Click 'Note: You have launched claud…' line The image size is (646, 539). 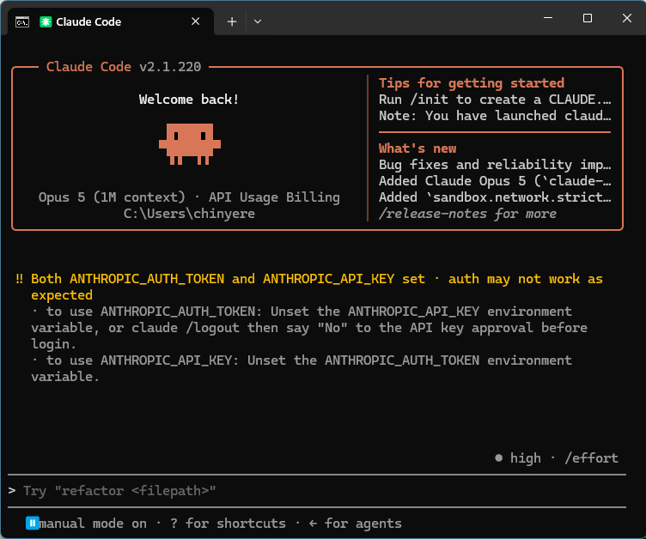495,116
